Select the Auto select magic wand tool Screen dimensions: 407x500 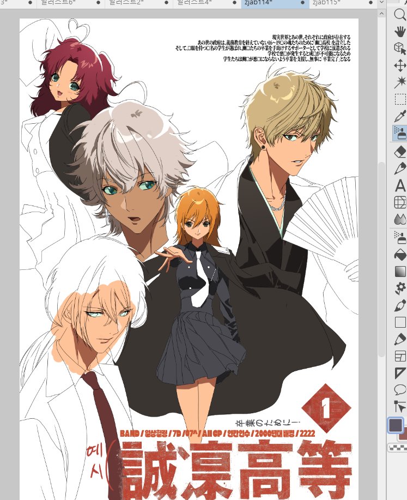(400, 82)
